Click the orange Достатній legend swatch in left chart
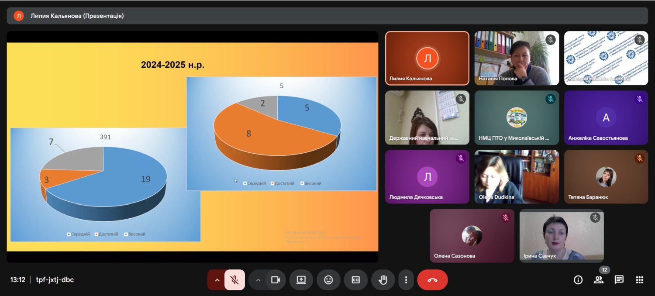 click(96, 234)
